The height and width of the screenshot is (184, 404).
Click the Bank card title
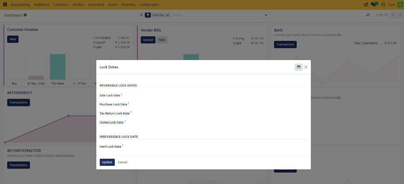tap(278, 30)
